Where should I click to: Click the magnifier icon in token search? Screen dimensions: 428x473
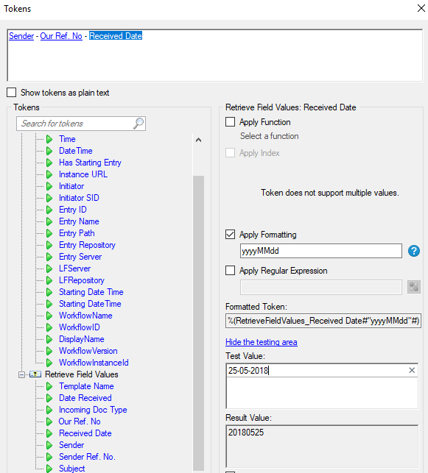pyautogui.click(x=138, y=124)
